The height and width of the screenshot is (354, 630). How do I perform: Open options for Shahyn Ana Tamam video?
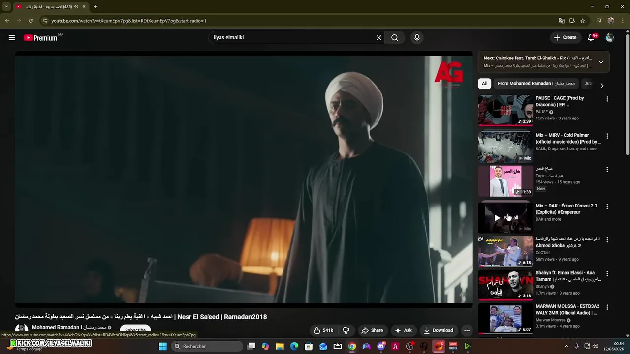coord(607,273)
